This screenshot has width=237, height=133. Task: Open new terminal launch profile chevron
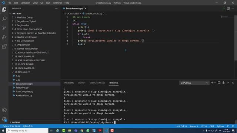(215, 83)
